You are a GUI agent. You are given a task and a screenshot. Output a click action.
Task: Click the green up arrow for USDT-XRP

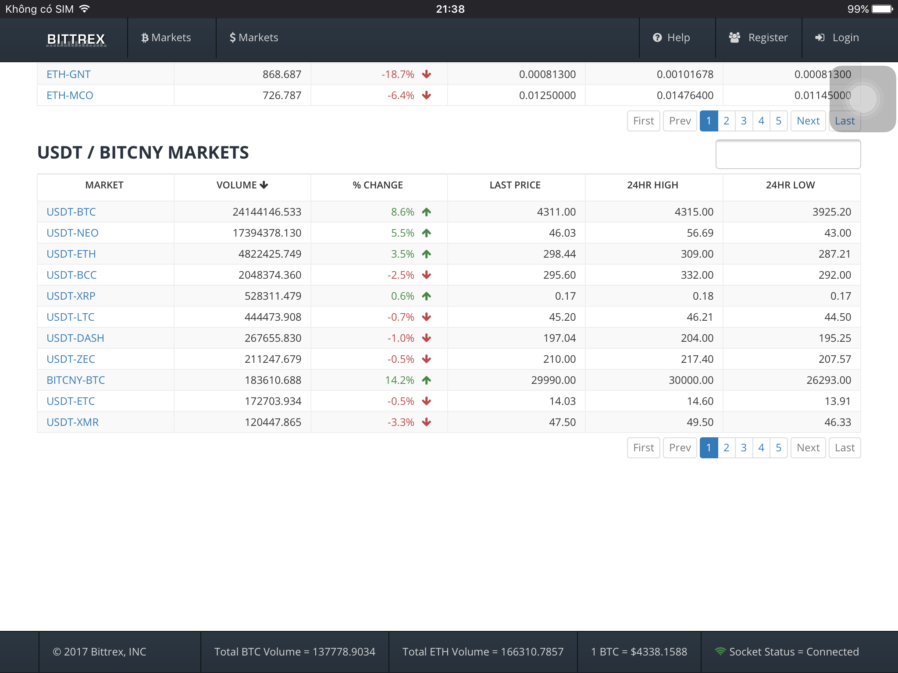pos(427,296)
